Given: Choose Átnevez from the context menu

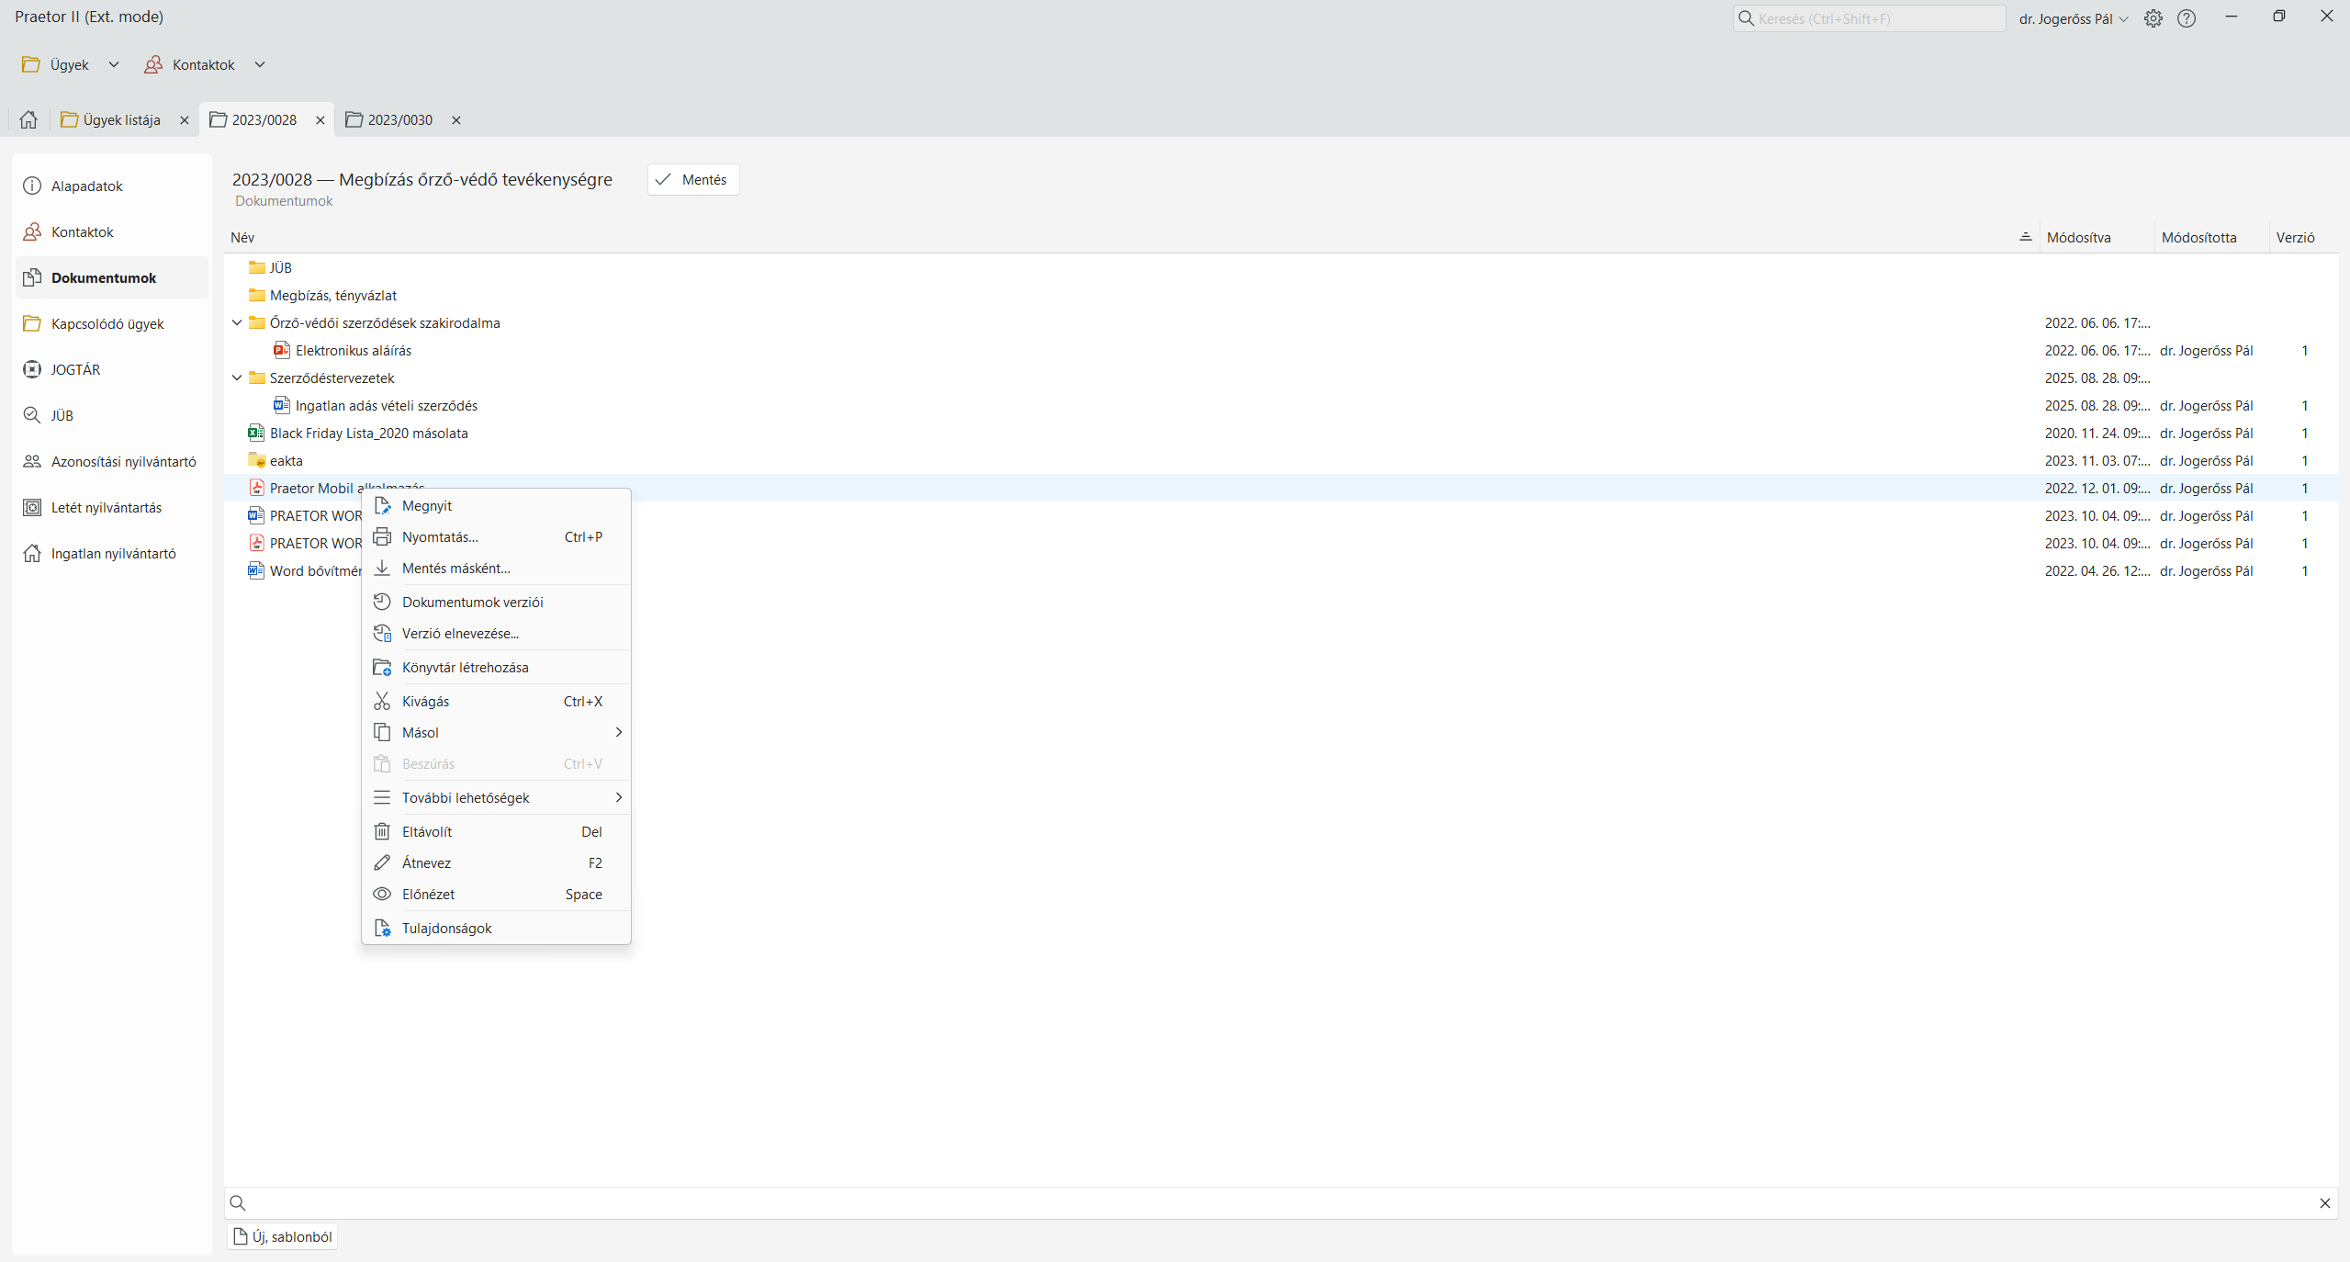Looking at the screenshot, I should 426,862.
